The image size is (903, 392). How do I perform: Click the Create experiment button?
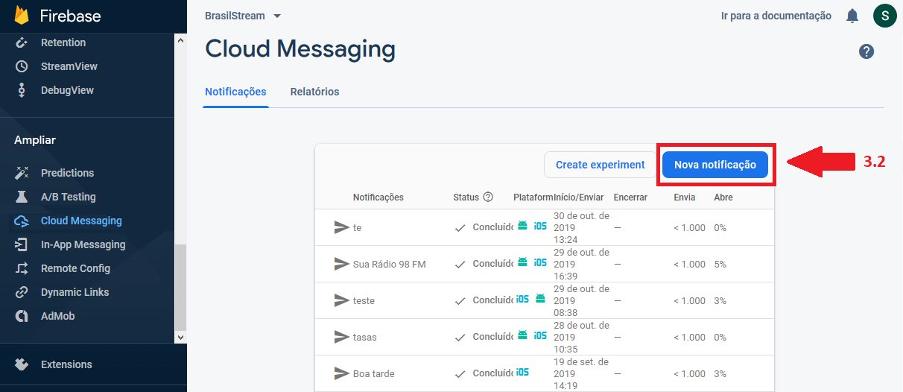tap(601, 165)
